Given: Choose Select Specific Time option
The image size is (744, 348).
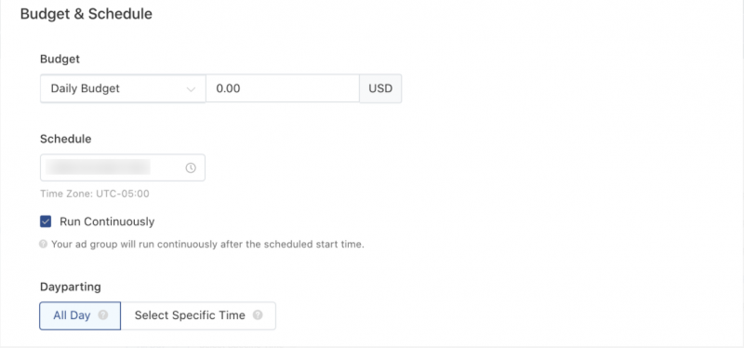Looking at the screenshot, I should (x=198, y=315).
